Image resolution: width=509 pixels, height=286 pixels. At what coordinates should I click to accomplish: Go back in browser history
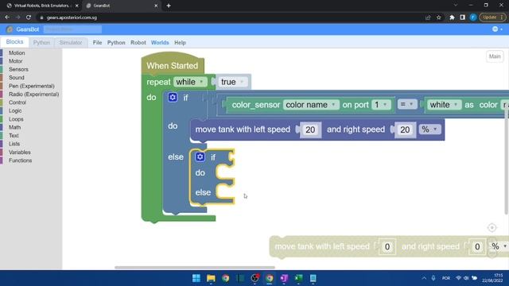pos(7,17)
